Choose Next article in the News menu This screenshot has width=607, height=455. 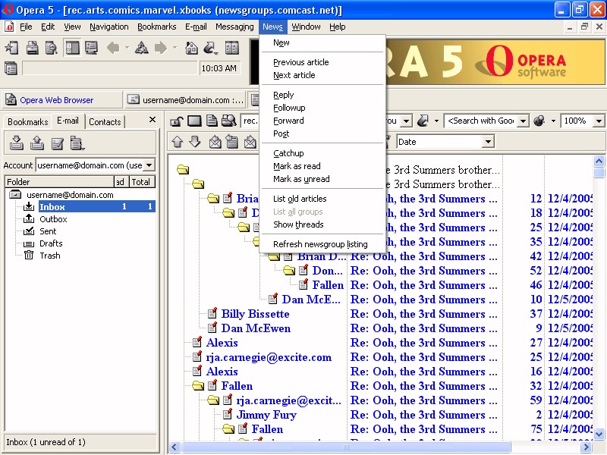tap(294, 75)
